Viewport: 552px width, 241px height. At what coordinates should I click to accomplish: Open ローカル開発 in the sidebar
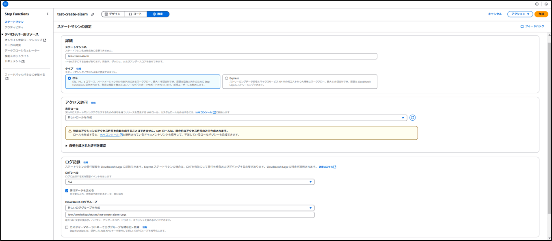13,45
